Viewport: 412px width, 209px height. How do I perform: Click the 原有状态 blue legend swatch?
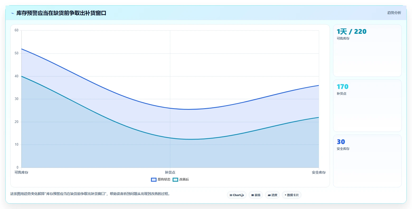click(x=154, y=180)
